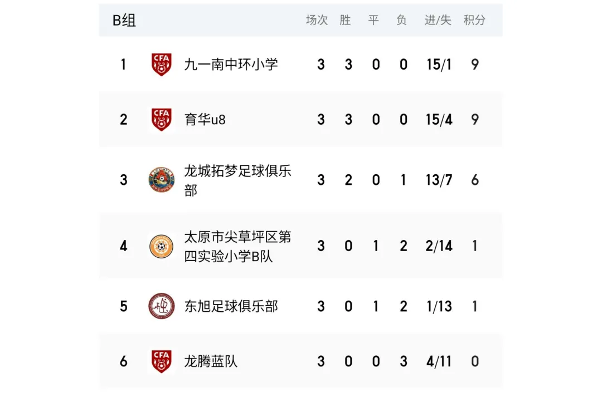Click the 进/失 column header
Viewport: 602px width, 397px height.
point(438,20)
